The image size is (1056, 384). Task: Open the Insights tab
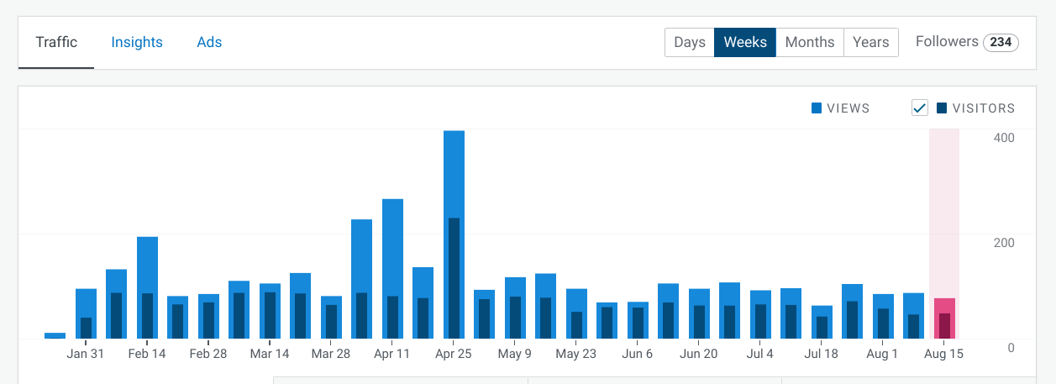pos(137,42)
